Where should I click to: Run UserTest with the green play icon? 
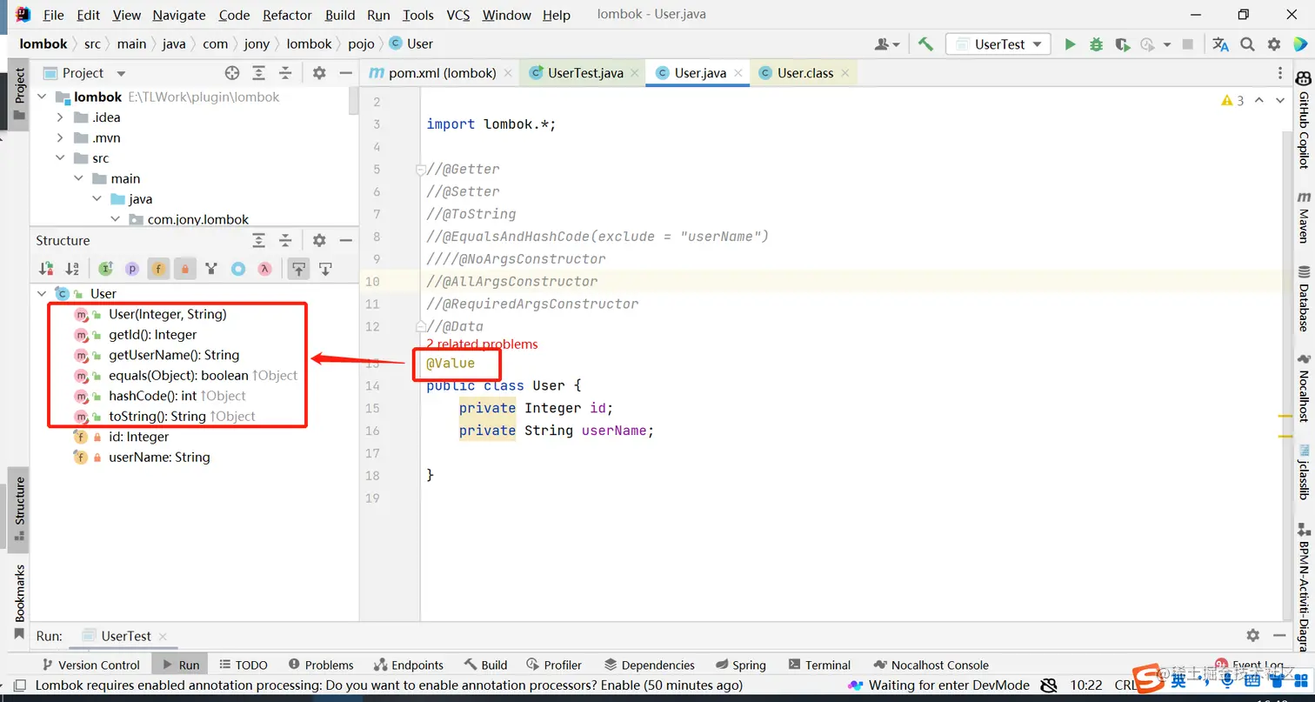point(1070,44)
